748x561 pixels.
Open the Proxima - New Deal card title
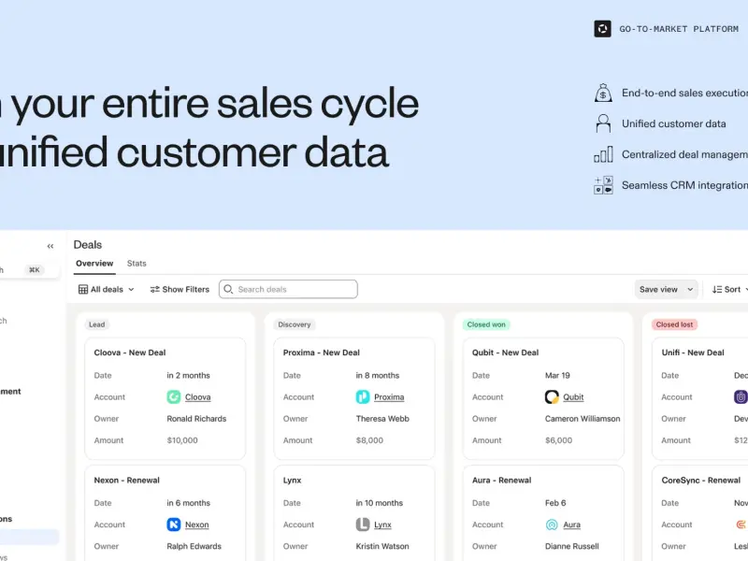321,352
